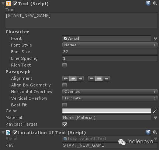
Task: Select the color eyedropper tool
Action: (x=155, y=111)
